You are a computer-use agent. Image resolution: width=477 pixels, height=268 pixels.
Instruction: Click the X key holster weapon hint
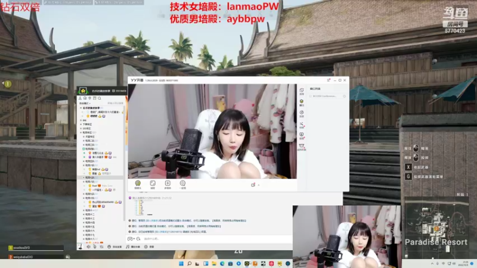[416, 167]
